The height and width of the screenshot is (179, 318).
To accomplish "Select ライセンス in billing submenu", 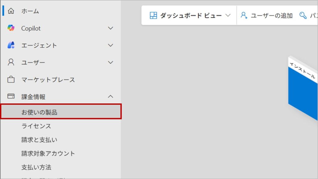I will pyautogui.click(x=36, y=126).
